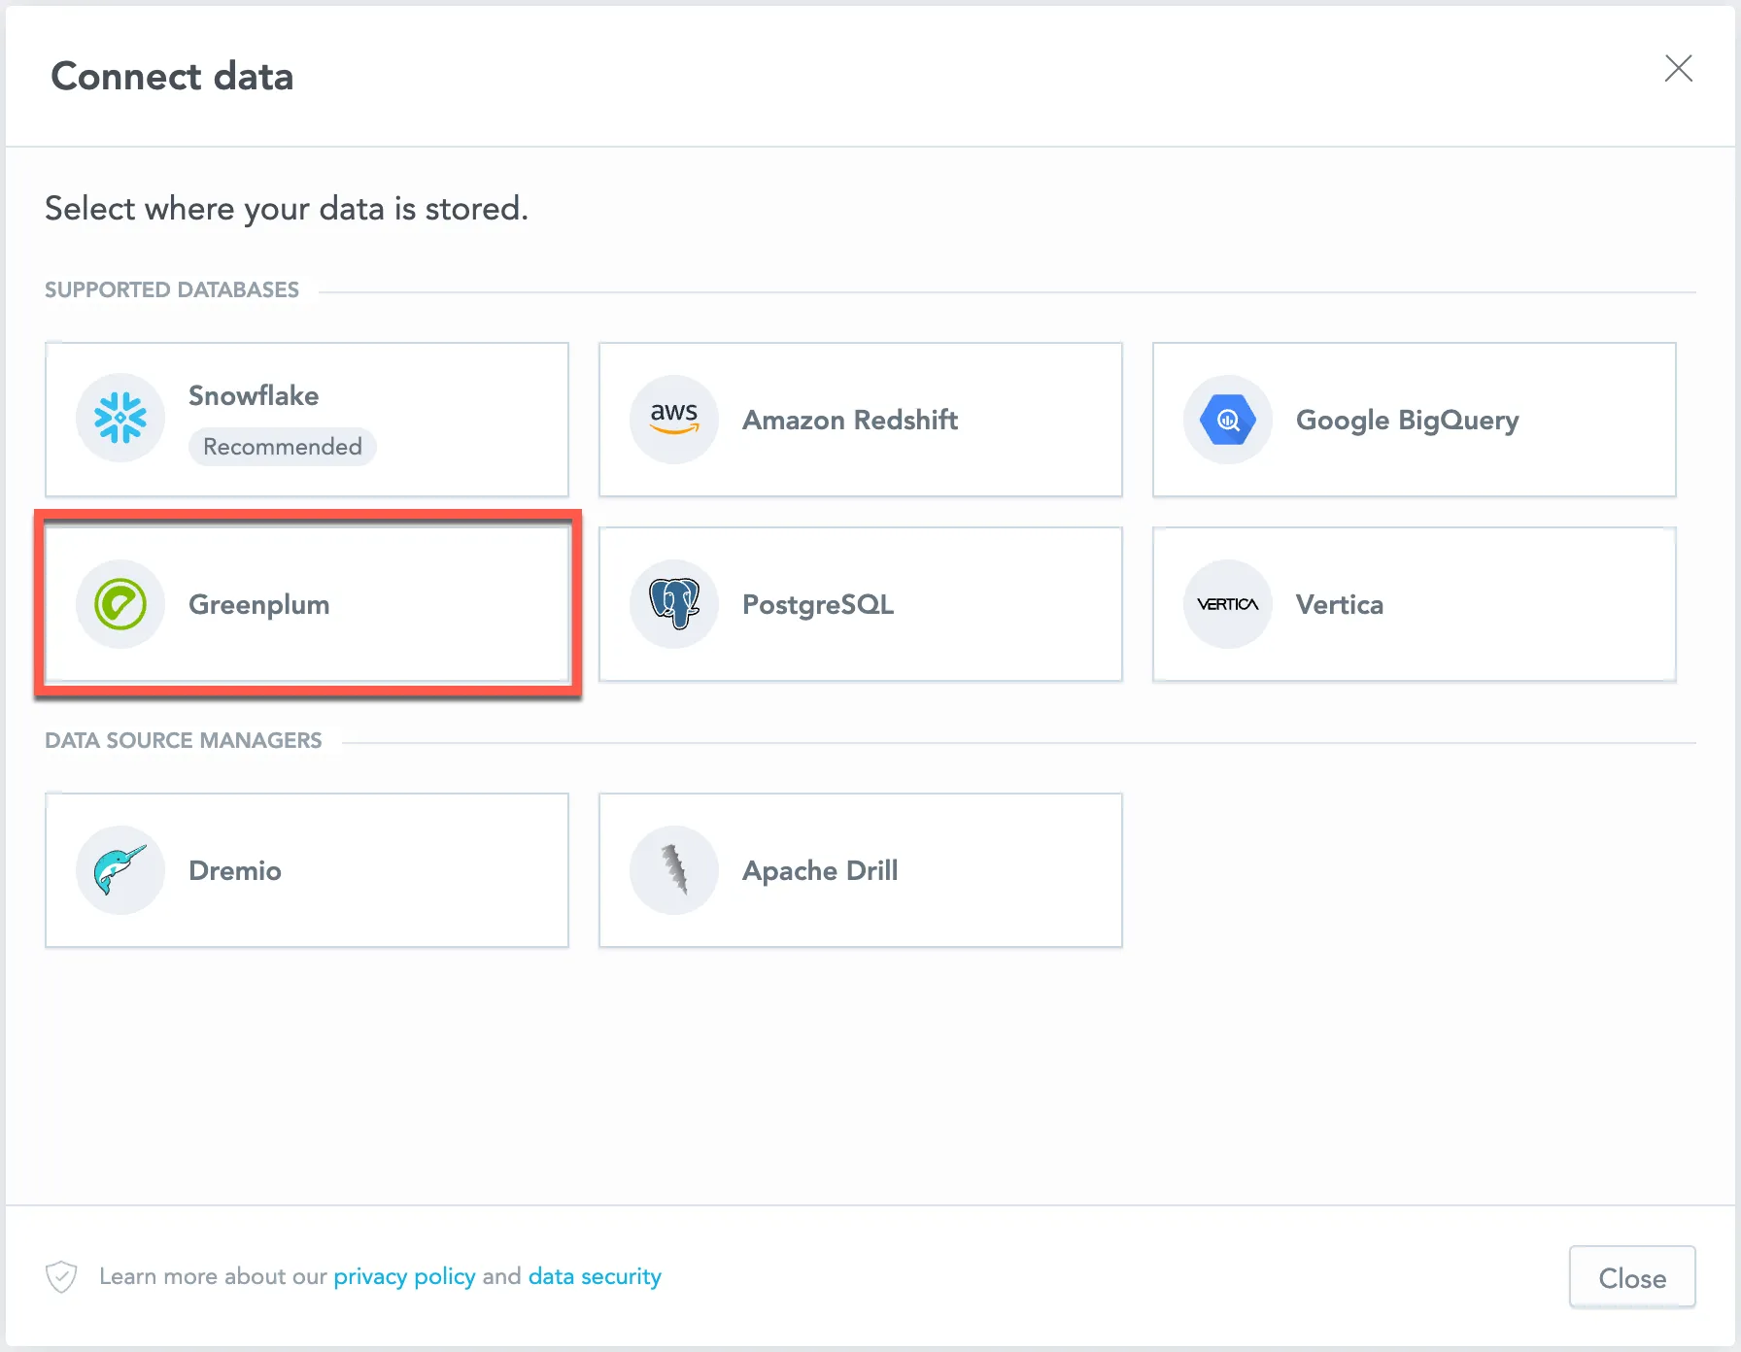
Task: Click the Vertica logo icon
Action: coord(1228,604)
